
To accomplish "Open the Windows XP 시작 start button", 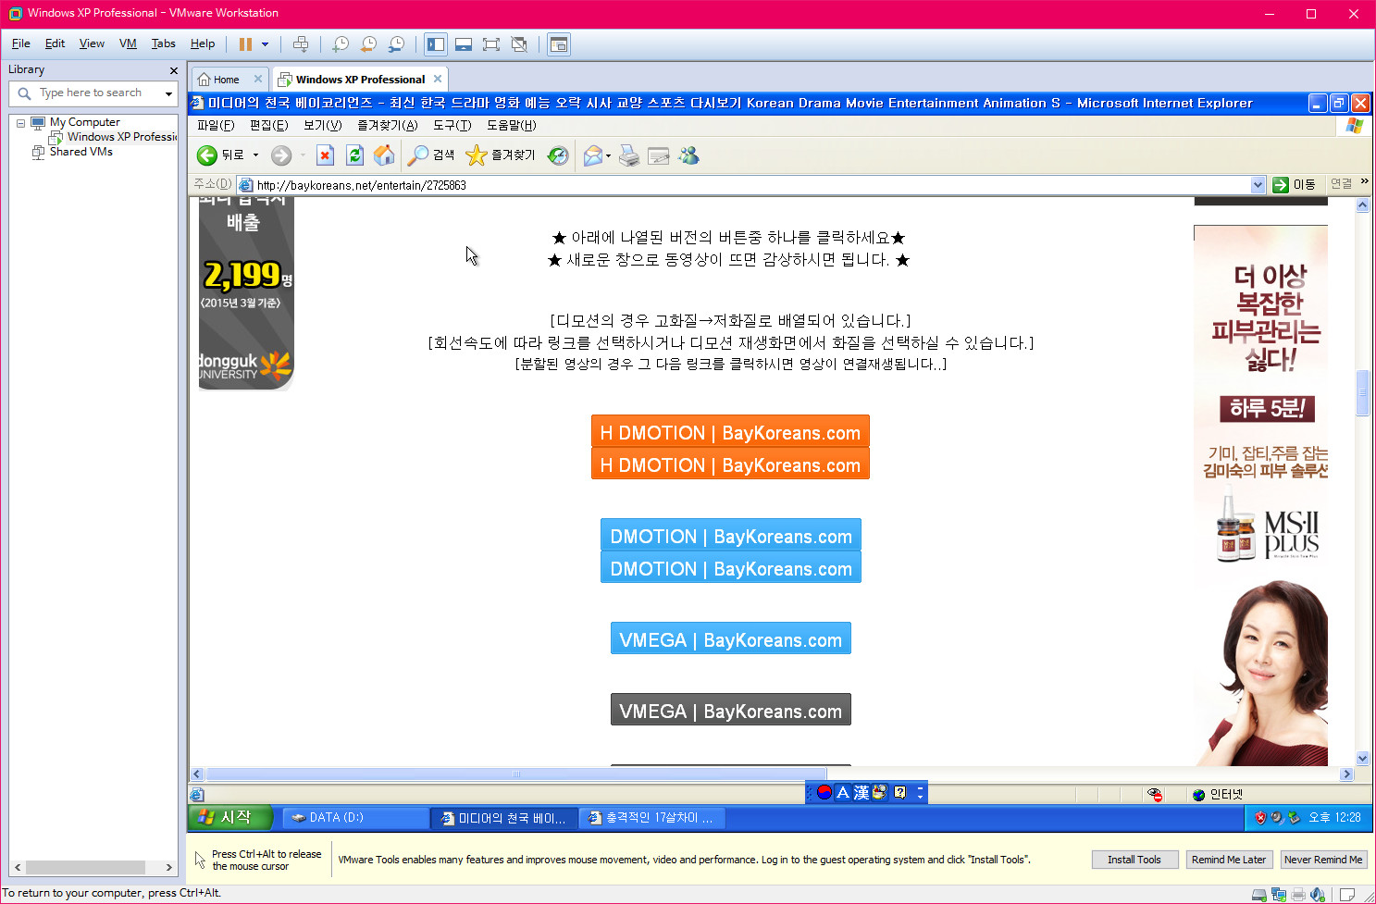I will 230,817.
